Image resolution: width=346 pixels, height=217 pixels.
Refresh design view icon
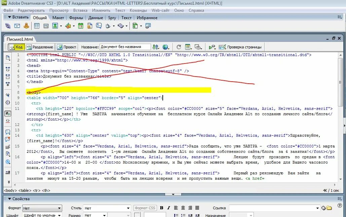tap(179, 47)
